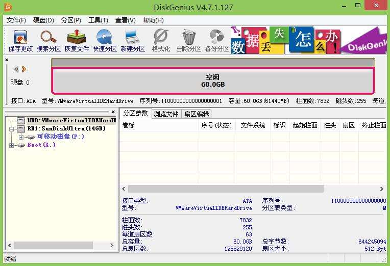Maximize the DiskGenius window
The width and height of the screenshot is (390, 266).
coord(358,6)
